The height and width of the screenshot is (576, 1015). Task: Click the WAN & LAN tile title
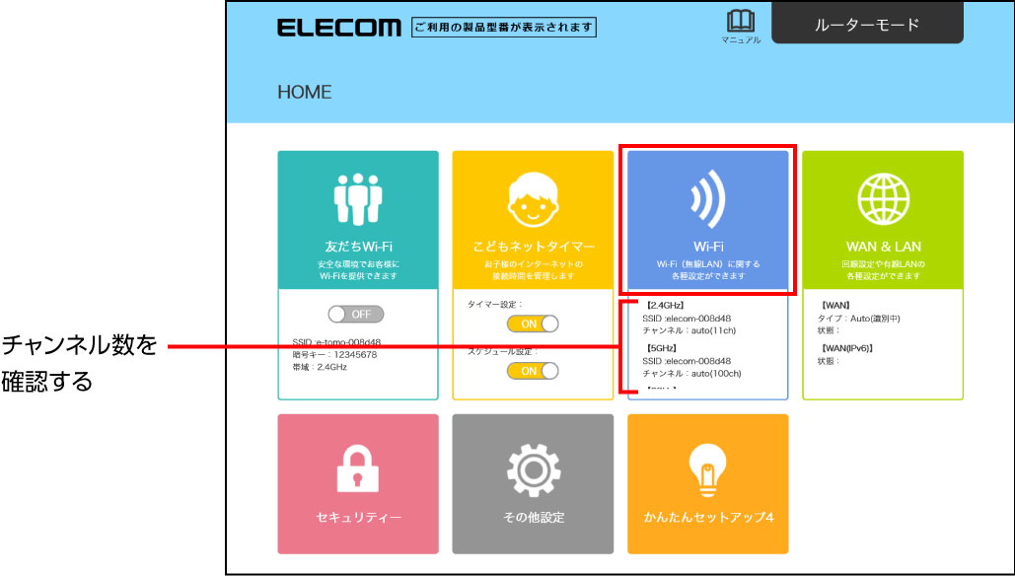click(x=883, y=247)
